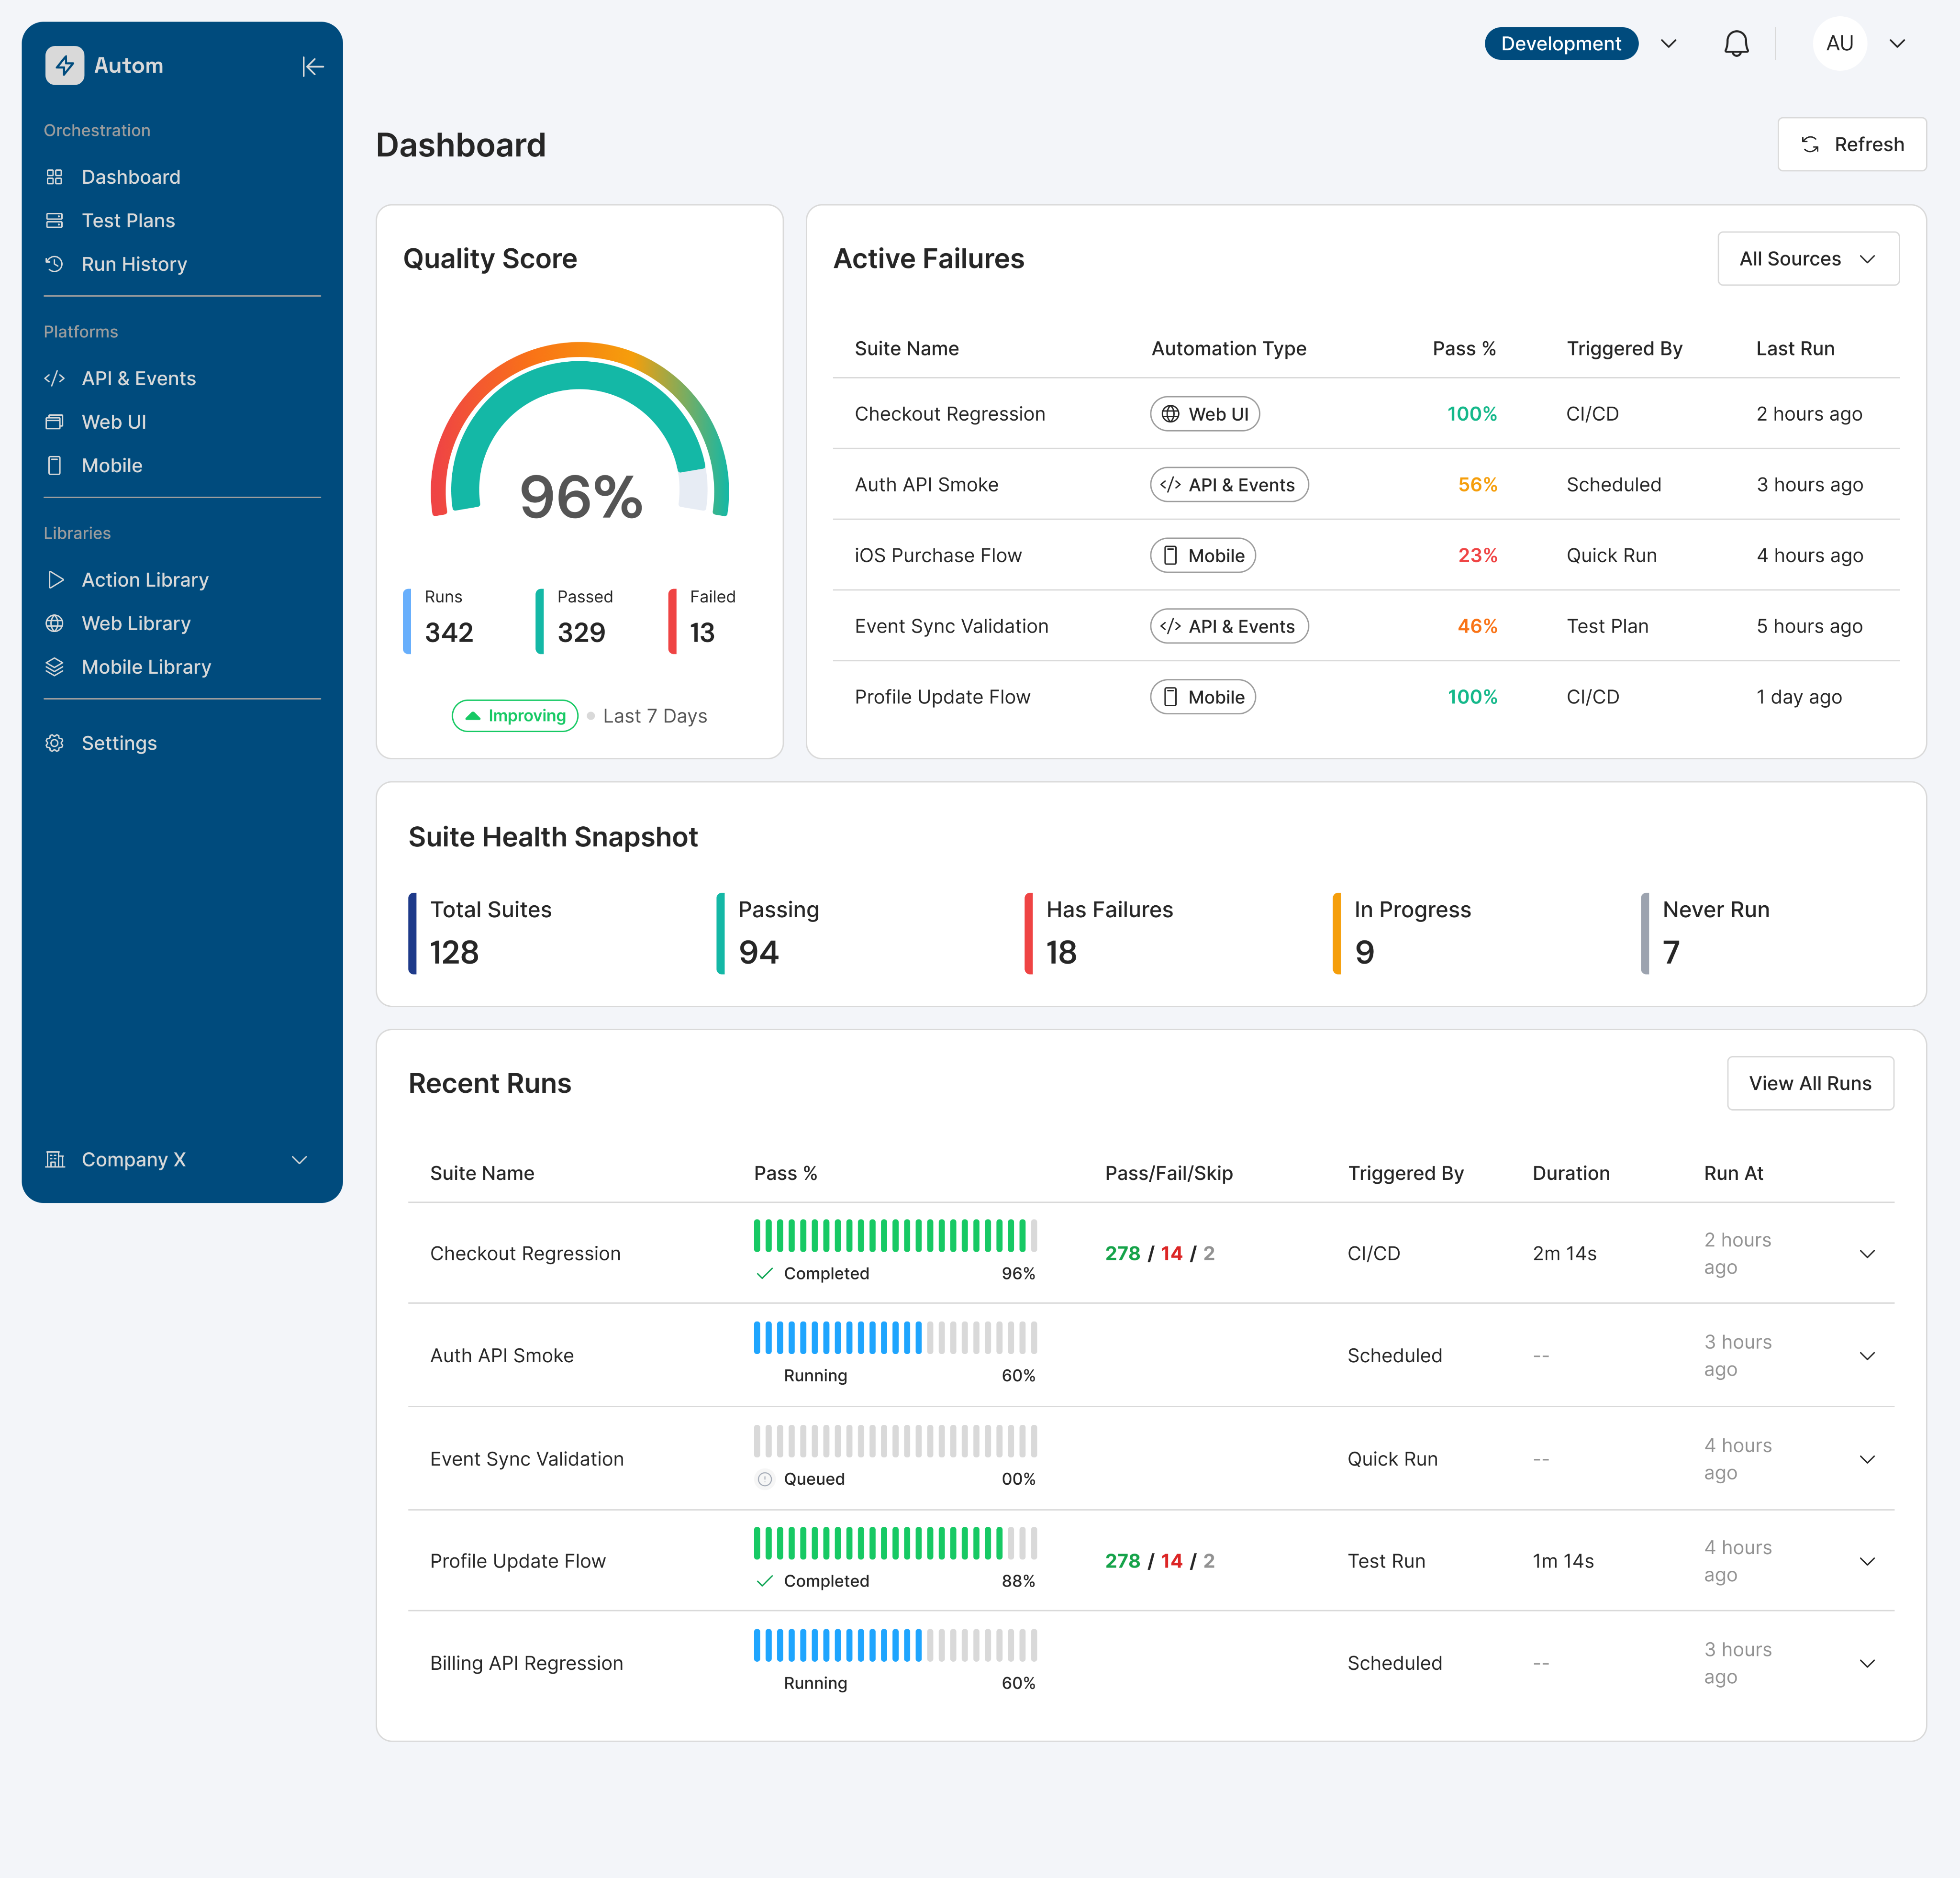Click the Action Library play icon
This screenshot has width=1960, height=1878.
[x=55, y=579]
